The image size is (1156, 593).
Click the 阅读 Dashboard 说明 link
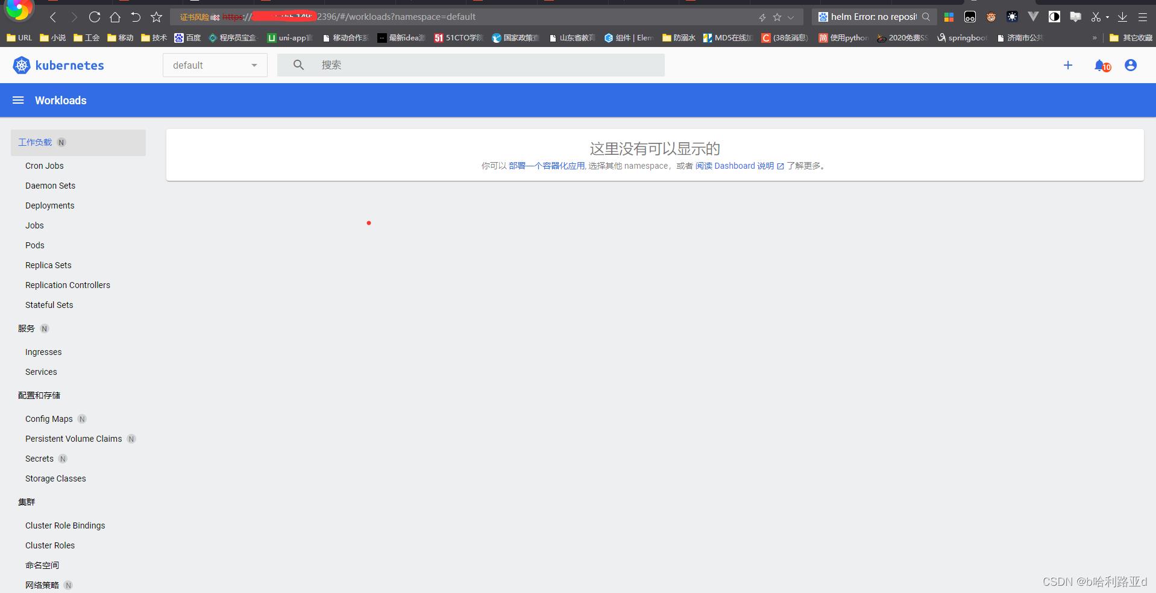740,166
